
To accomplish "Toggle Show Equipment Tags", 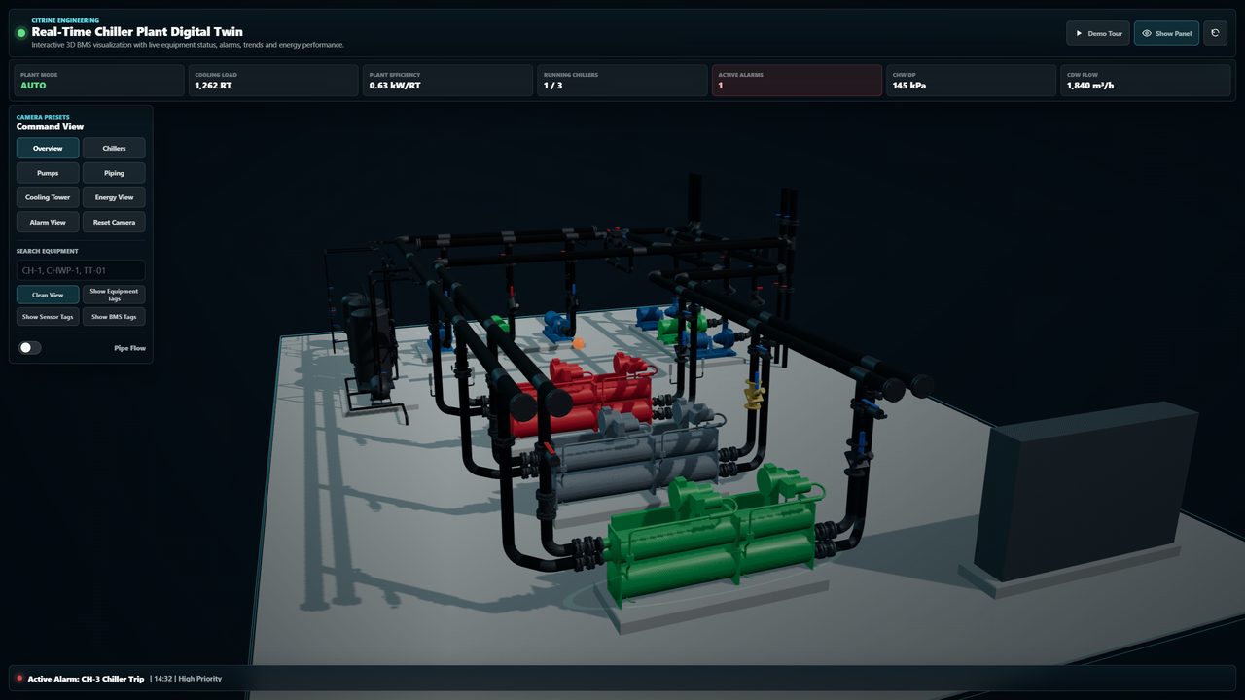I will pyautogui.click(x=114, y=295).
